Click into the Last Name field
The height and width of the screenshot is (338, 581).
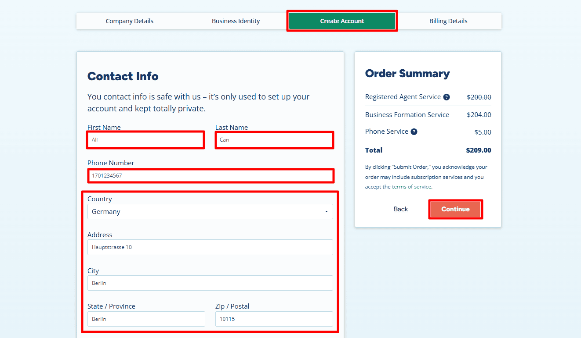(274, 140)
